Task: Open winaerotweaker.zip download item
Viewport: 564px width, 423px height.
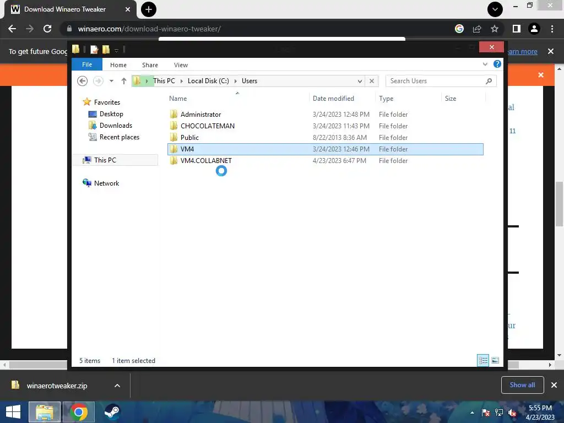Action: pyautogui.click(x=57, y=386)
